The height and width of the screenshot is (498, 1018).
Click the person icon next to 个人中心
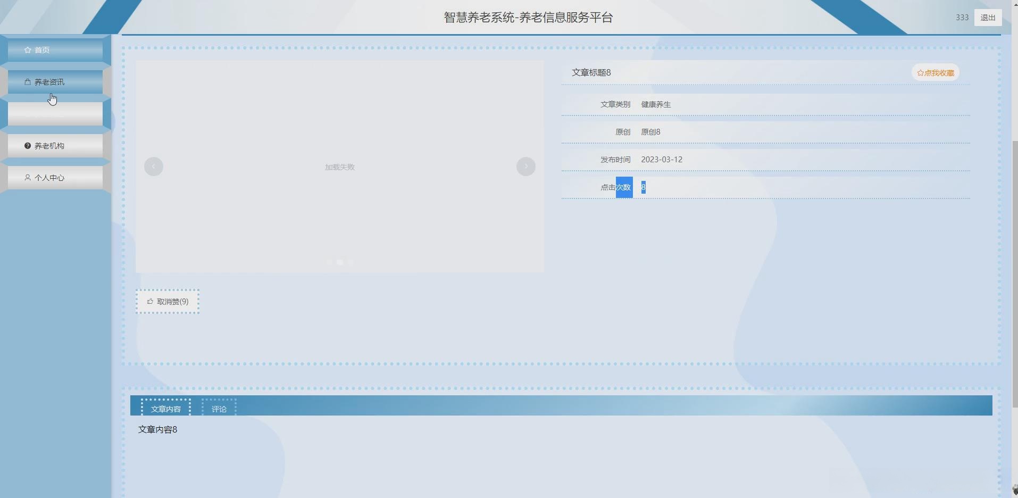tap(27, 178)
